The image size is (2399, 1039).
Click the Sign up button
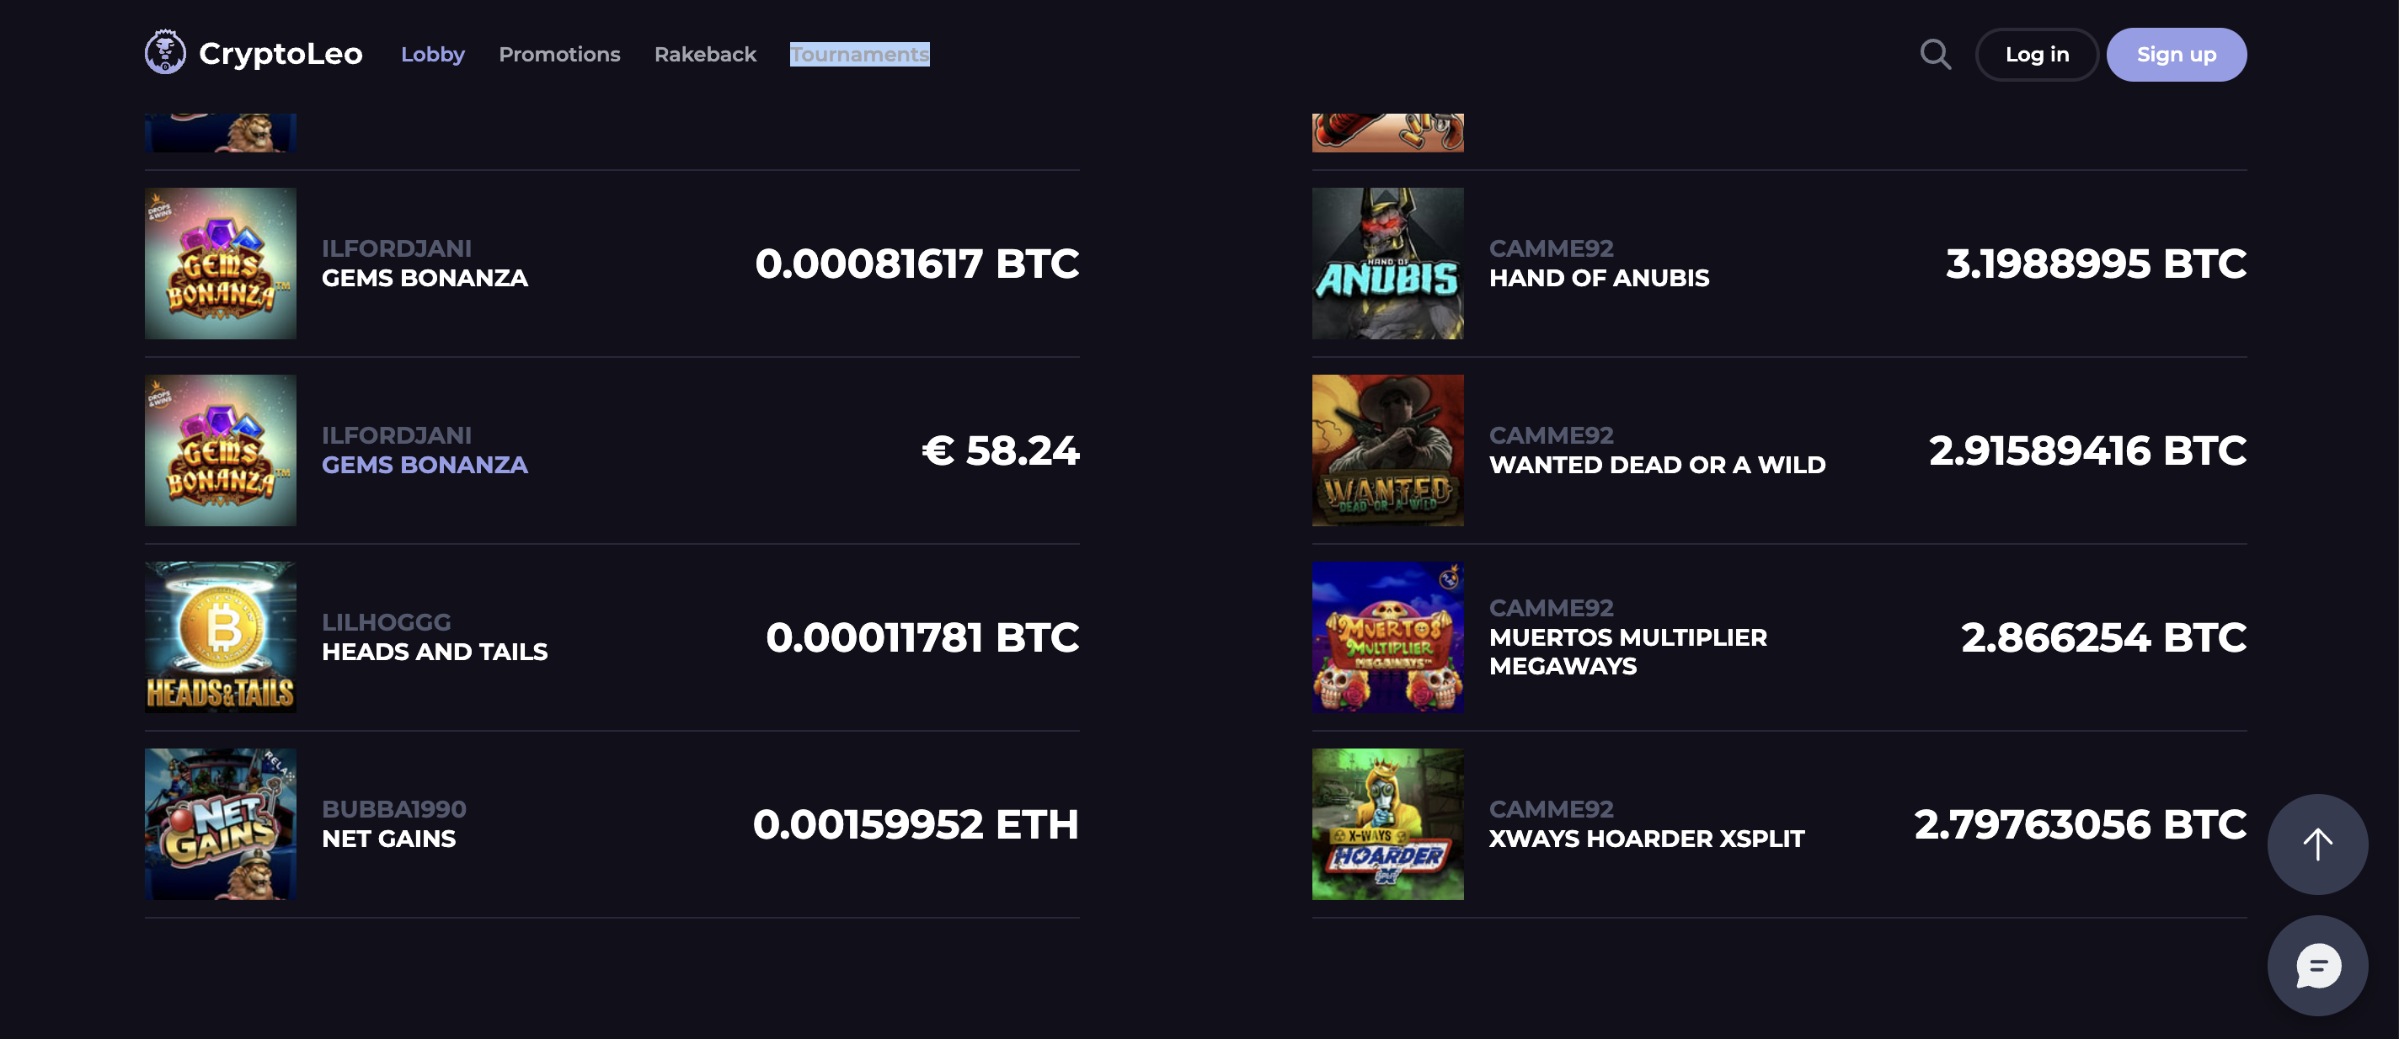point(2176,54)
